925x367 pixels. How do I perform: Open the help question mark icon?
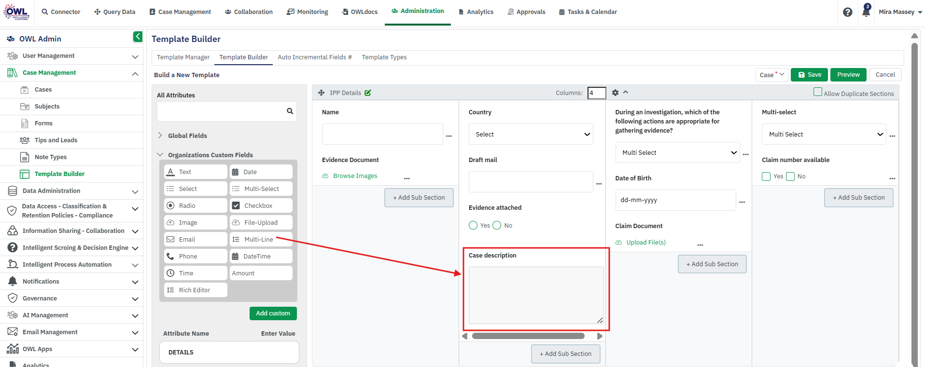847,12
